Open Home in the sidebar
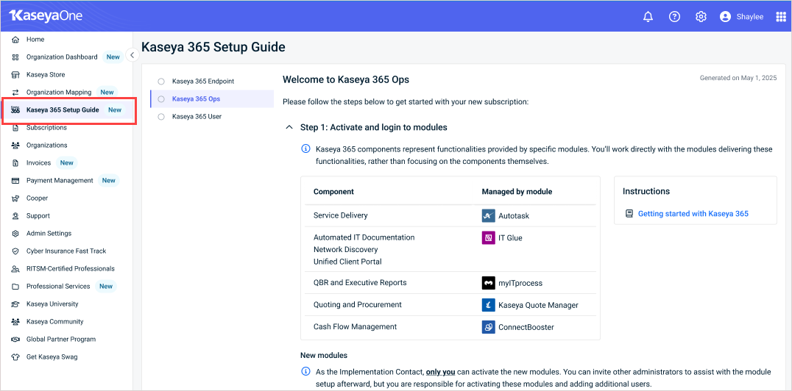The width and height of the screenshot is (792, 391). (x=35, y=40)
